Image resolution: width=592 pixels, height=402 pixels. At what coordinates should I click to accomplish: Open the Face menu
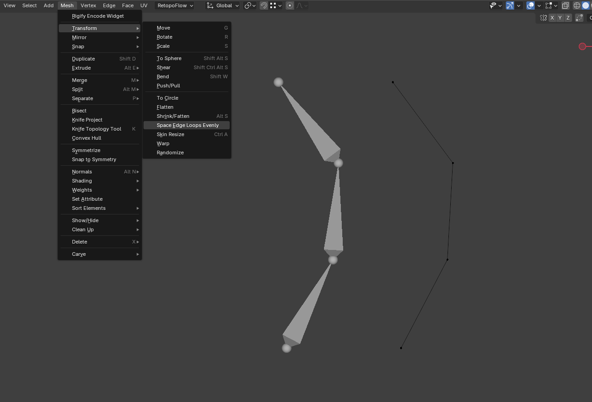coord(128,5)
